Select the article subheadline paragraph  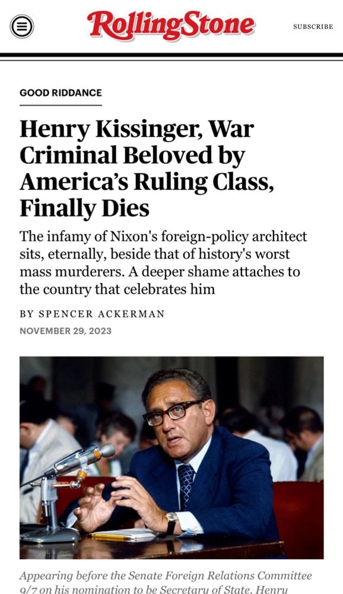tap(163, 262)
